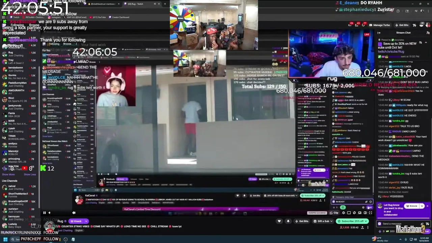
Task: Open weather widget showing 67°F
Action: click(380, 239)
